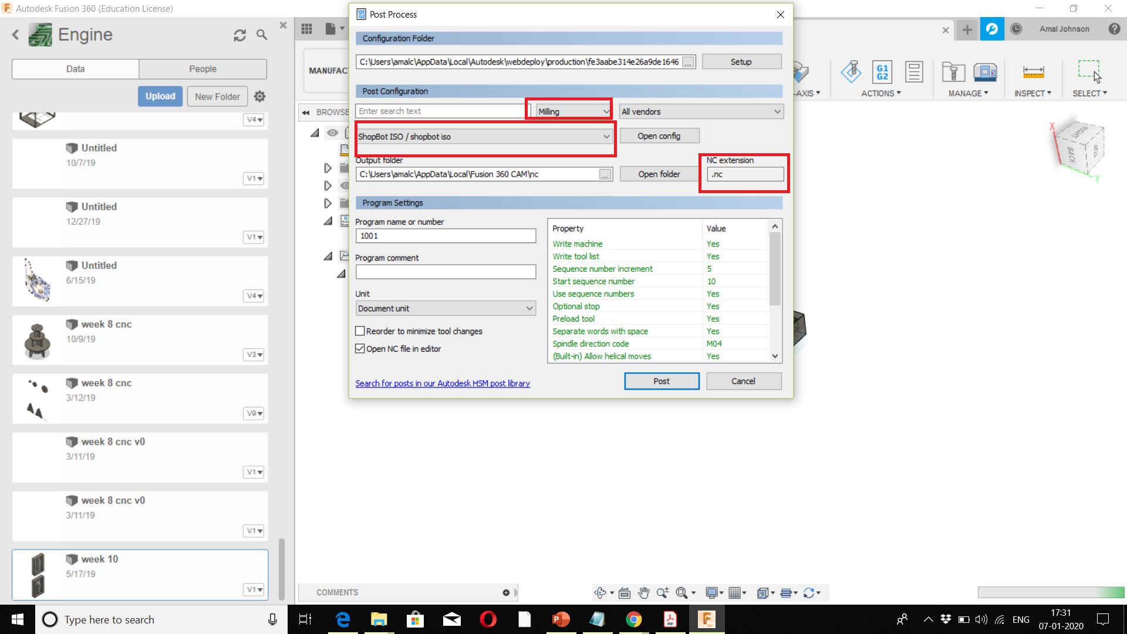Screen dimensions: 1127x634
Task: Click the G1 G2 post process icon
Action: (882, 72)
